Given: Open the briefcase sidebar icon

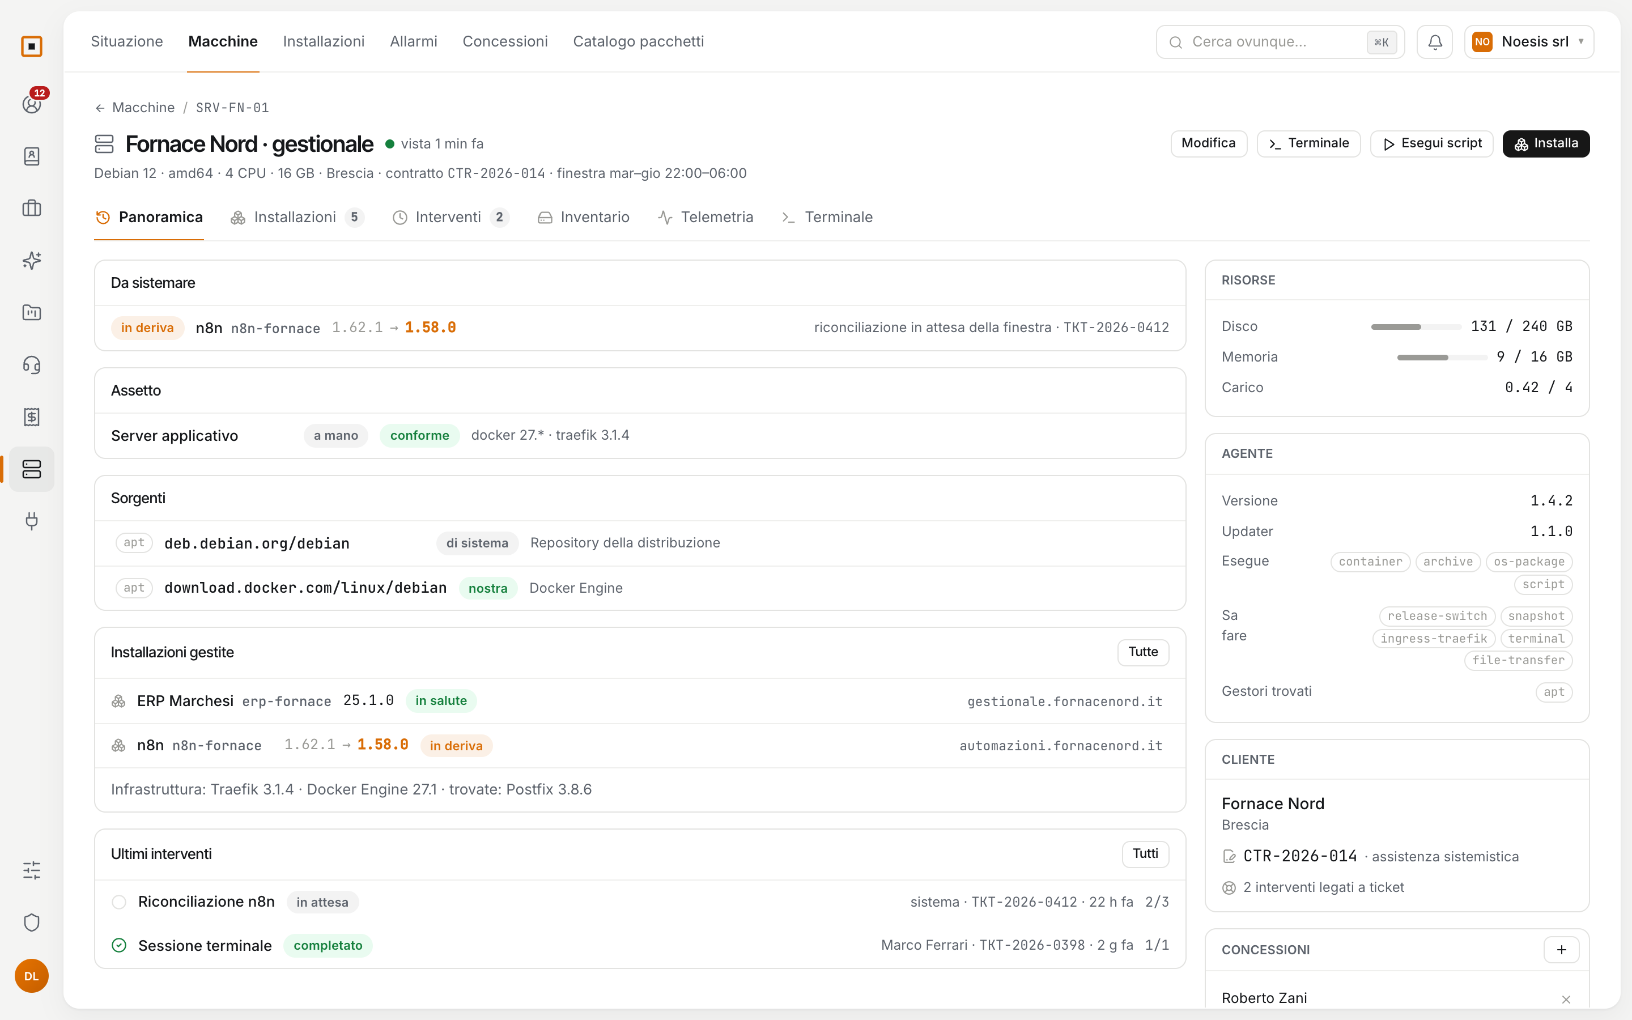Looking at the screenshot, I should click(x=32, y=208).
